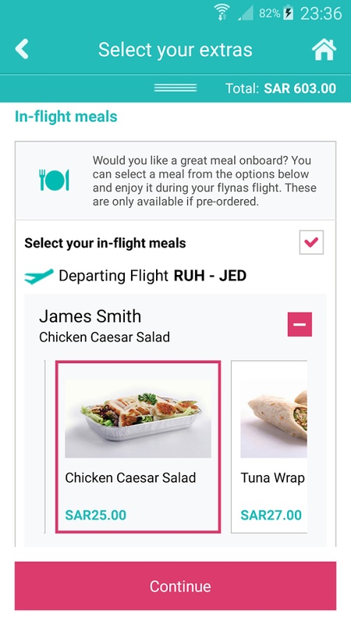This screenshot has width=351, height=625.
Task: Tap the departing flight airplane icon
Action: [39, 276]
